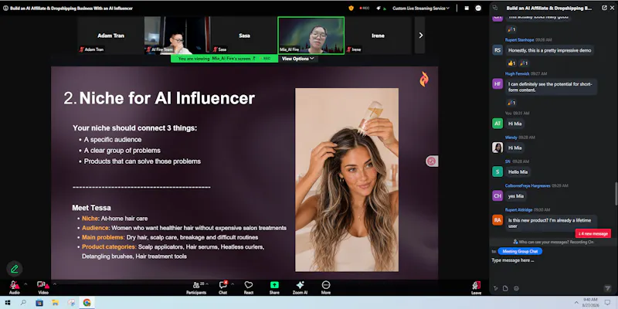Click the 'You are viewing Mia_AI Fire's screen' banner
This screenshot has height=309, width=618.
click(x=224, y=59)
